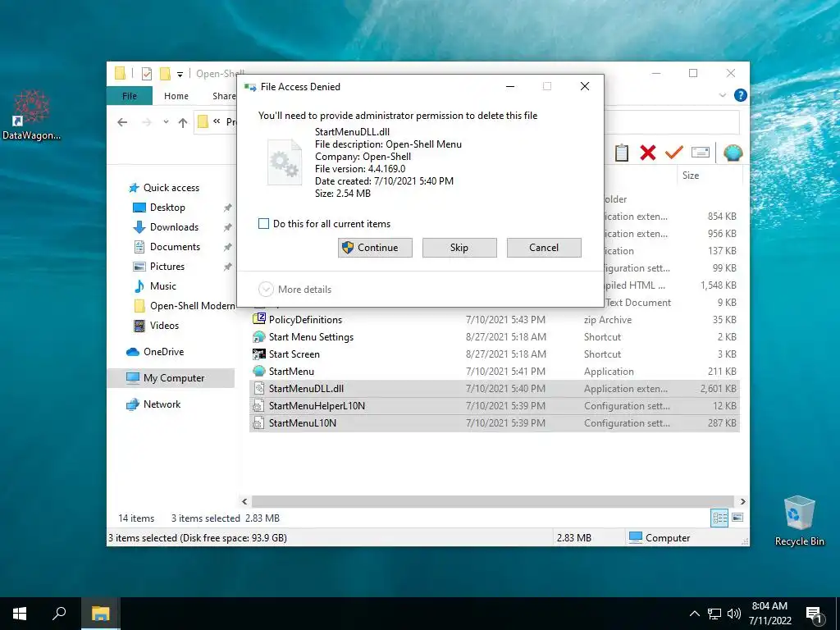
Task: Click address bar path chevron
Action: click(217, 121)
